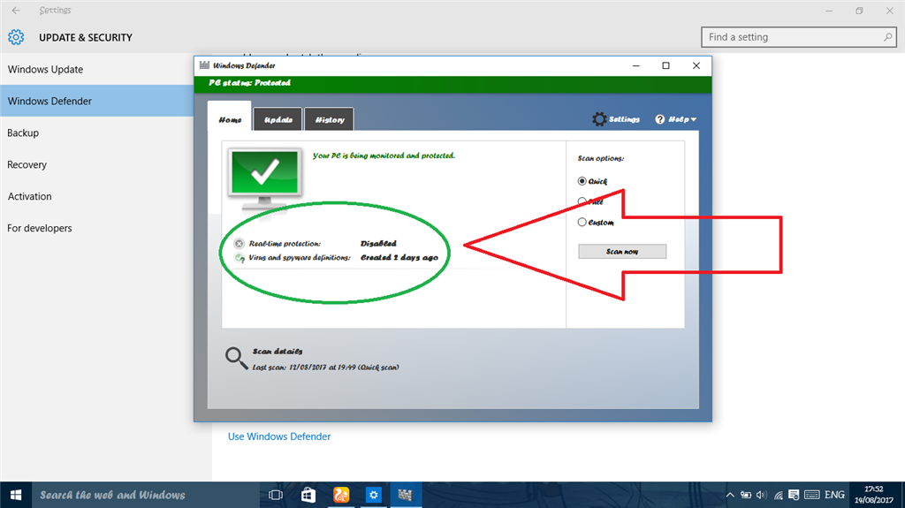Screen dimensions: 905x508
Task: Open the taskbar clock and date
Action: click(x=874, y=495)
